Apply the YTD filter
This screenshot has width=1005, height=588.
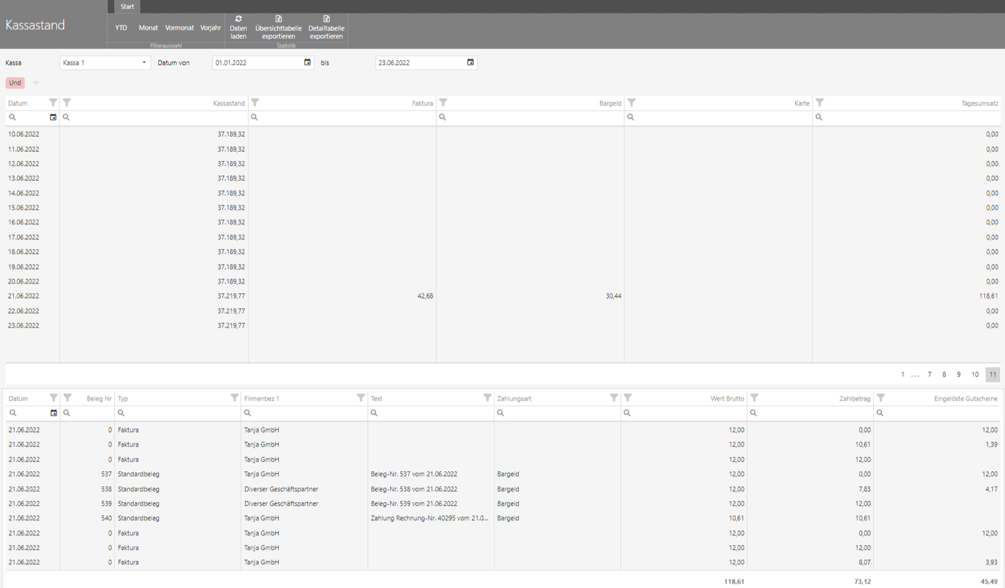click(121, 28)
